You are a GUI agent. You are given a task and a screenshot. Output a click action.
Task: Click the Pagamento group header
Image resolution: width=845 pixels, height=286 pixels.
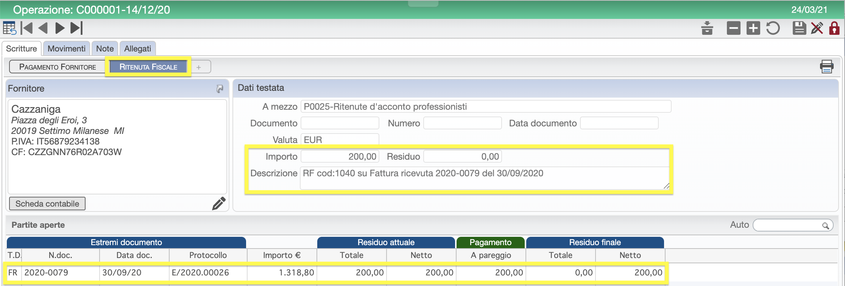point(491,242)
